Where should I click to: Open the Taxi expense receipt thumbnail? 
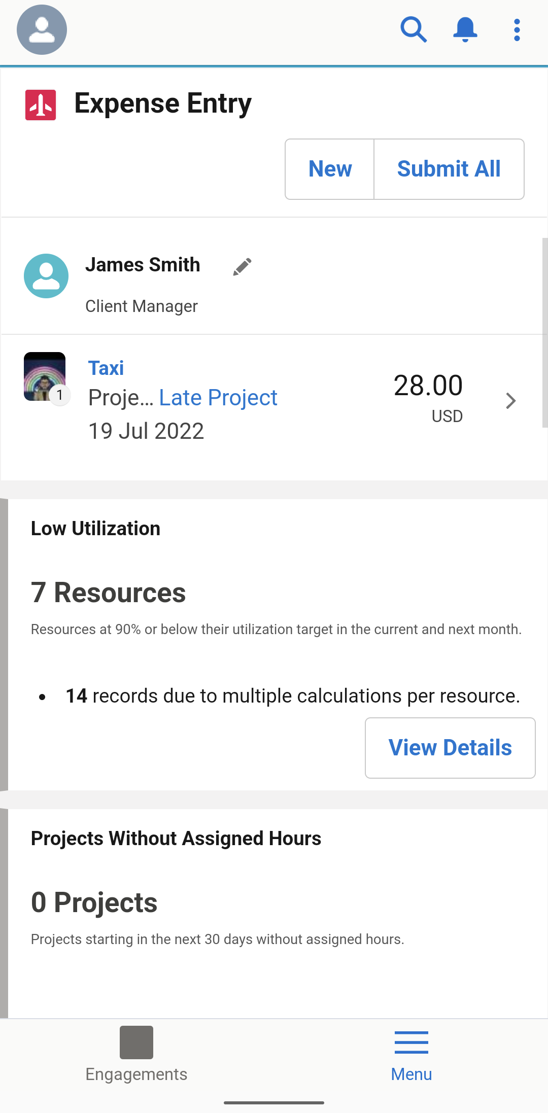[x=45, y=376]
